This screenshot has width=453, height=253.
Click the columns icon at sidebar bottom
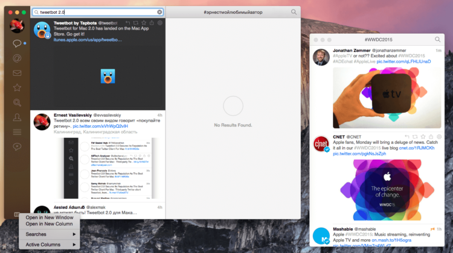click(16, 214)
